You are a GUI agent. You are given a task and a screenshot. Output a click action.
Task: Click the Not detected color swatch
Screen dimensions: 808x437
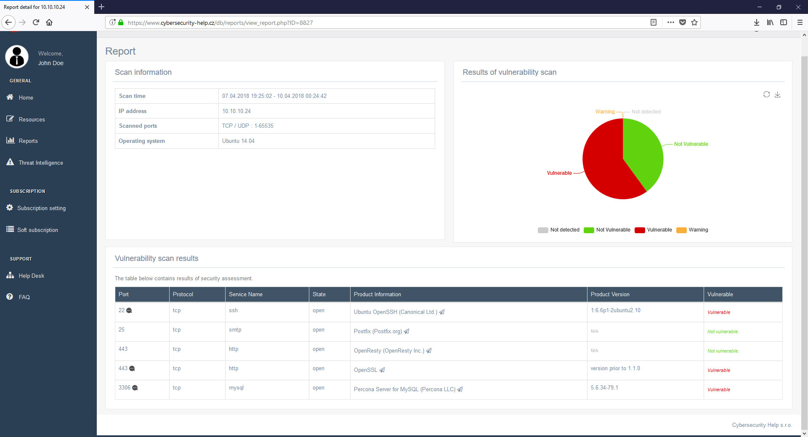tap(542, 230)
